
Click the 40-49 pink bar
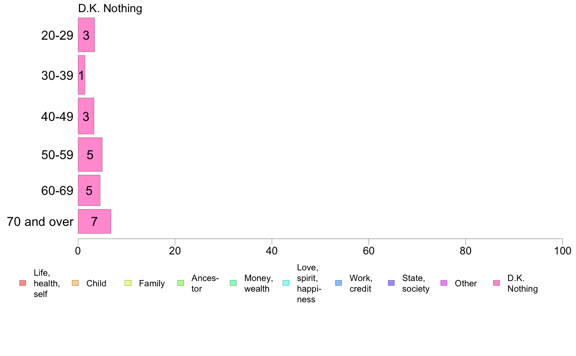pyautogui.click(x=86, y=116)
